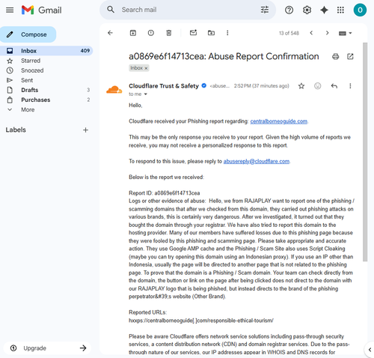Click the Cloudflare sender logo

click(114, 89)
